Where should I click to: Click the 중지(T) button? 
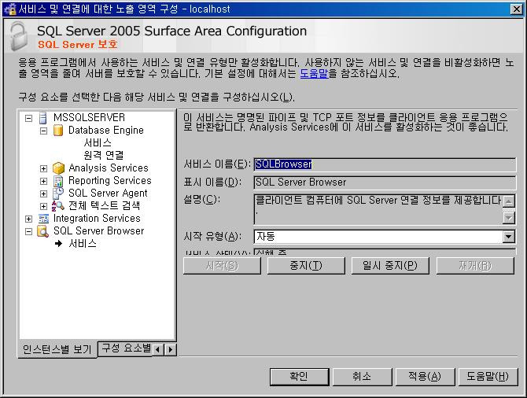(306, 266)
